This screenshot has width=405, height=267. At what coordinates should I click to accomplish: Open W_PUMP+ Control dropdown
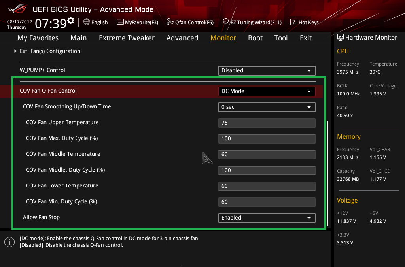coord(267,70)
